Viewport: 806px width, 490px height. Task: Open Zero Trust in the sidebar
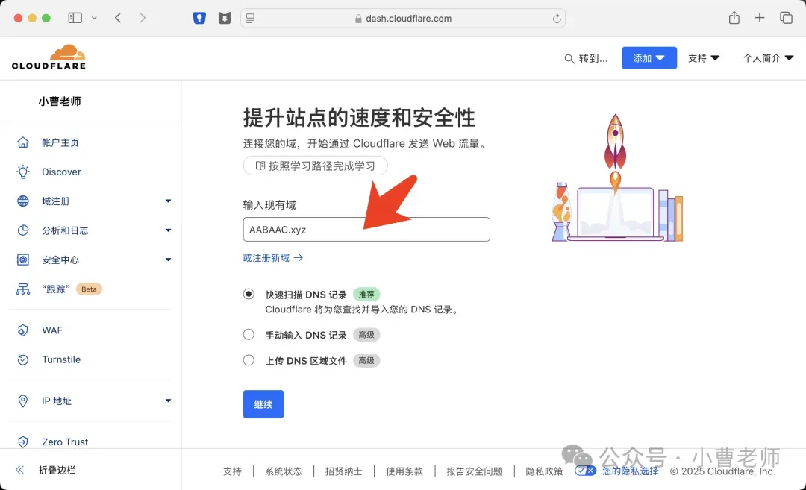pyautogui.click(x=65, y=442)
